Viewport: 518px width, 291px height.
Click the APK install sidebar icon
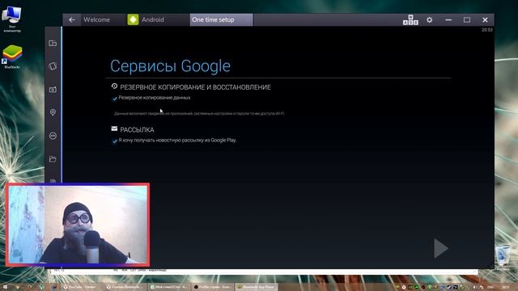pyautogui.click(x=53, y=136)
